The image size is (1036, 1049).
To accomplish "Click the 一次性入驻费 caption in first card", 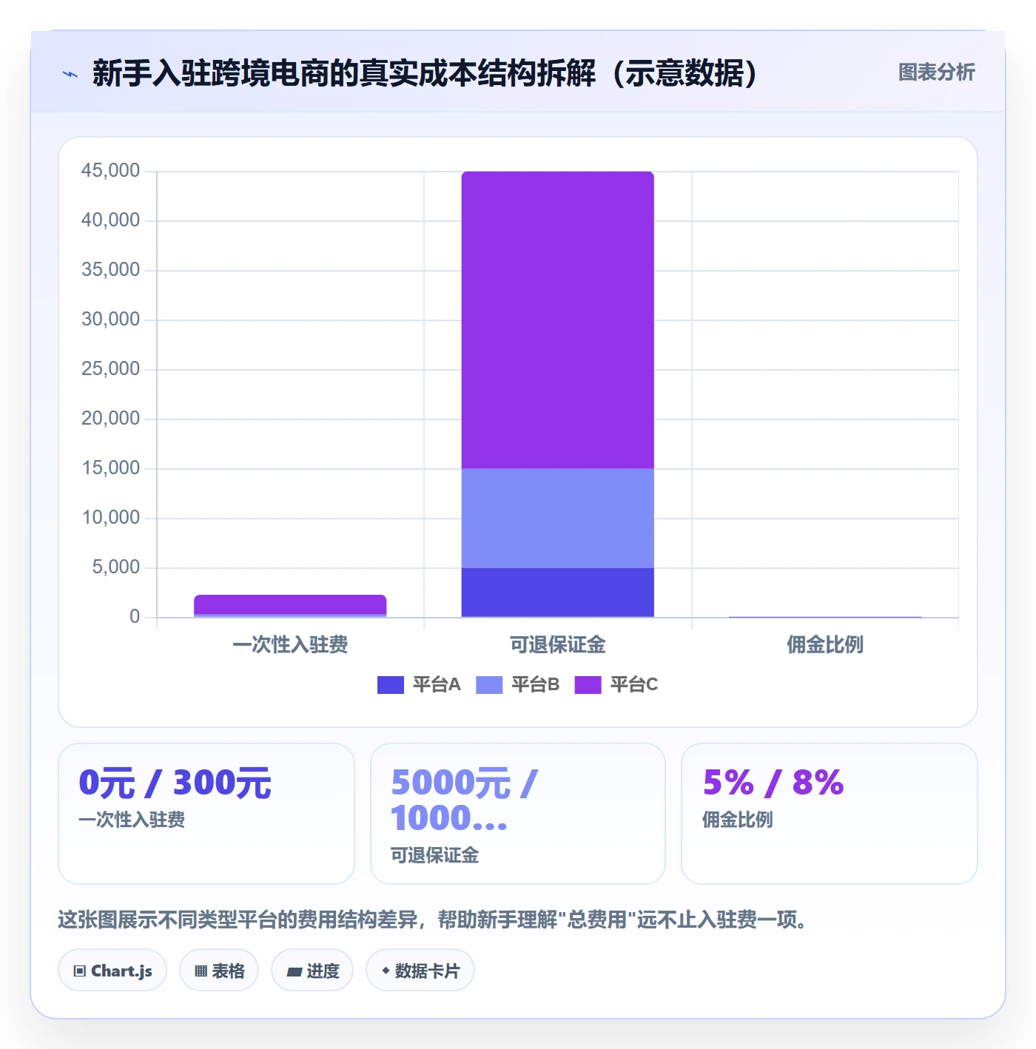I will pos(132,820).
